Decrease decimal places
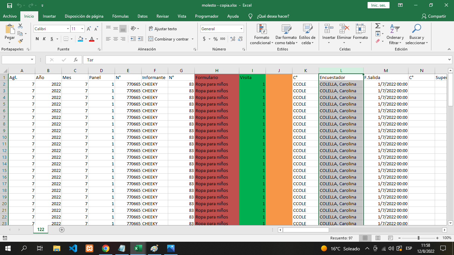 point(240,39)
